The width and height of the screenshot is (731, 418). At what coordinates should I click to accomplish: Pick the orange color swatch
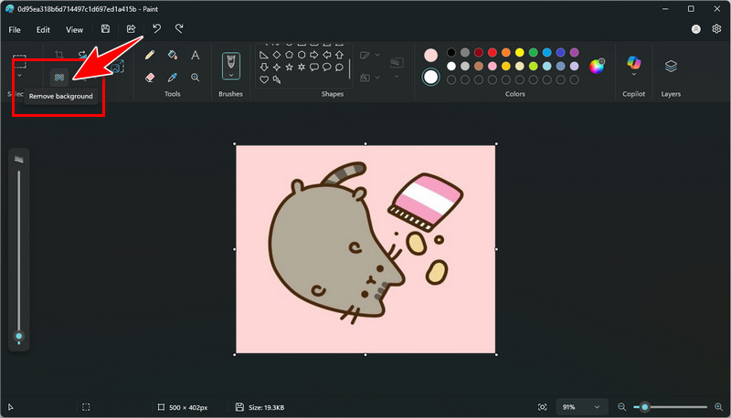[506, 52]
